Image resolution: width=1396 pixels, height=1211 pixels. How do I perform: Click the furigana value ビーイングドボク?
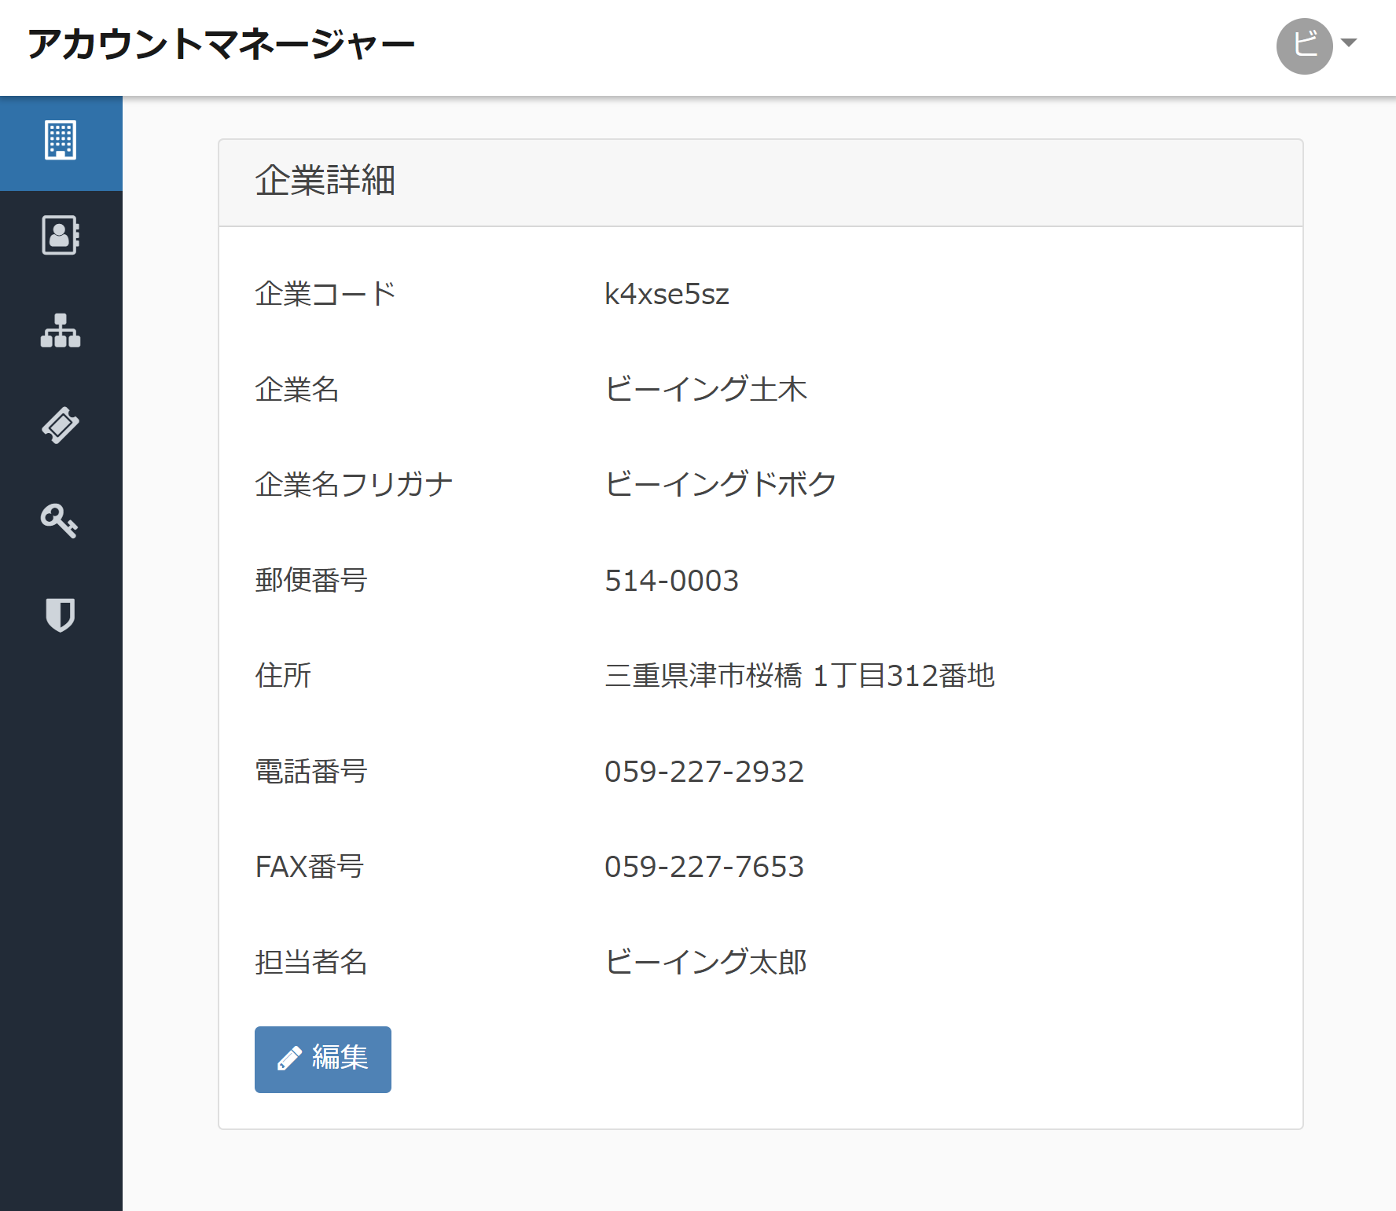click(719, 485)
